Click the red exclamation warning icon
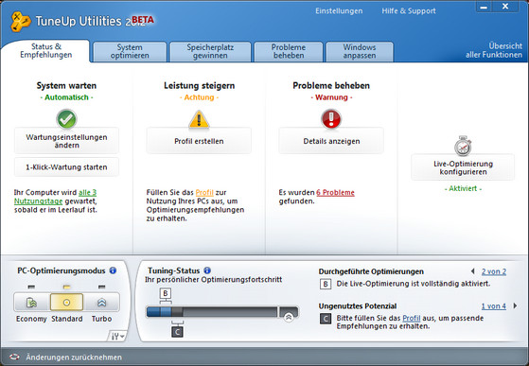Screen dimensions: 529x366 point(331,118)
